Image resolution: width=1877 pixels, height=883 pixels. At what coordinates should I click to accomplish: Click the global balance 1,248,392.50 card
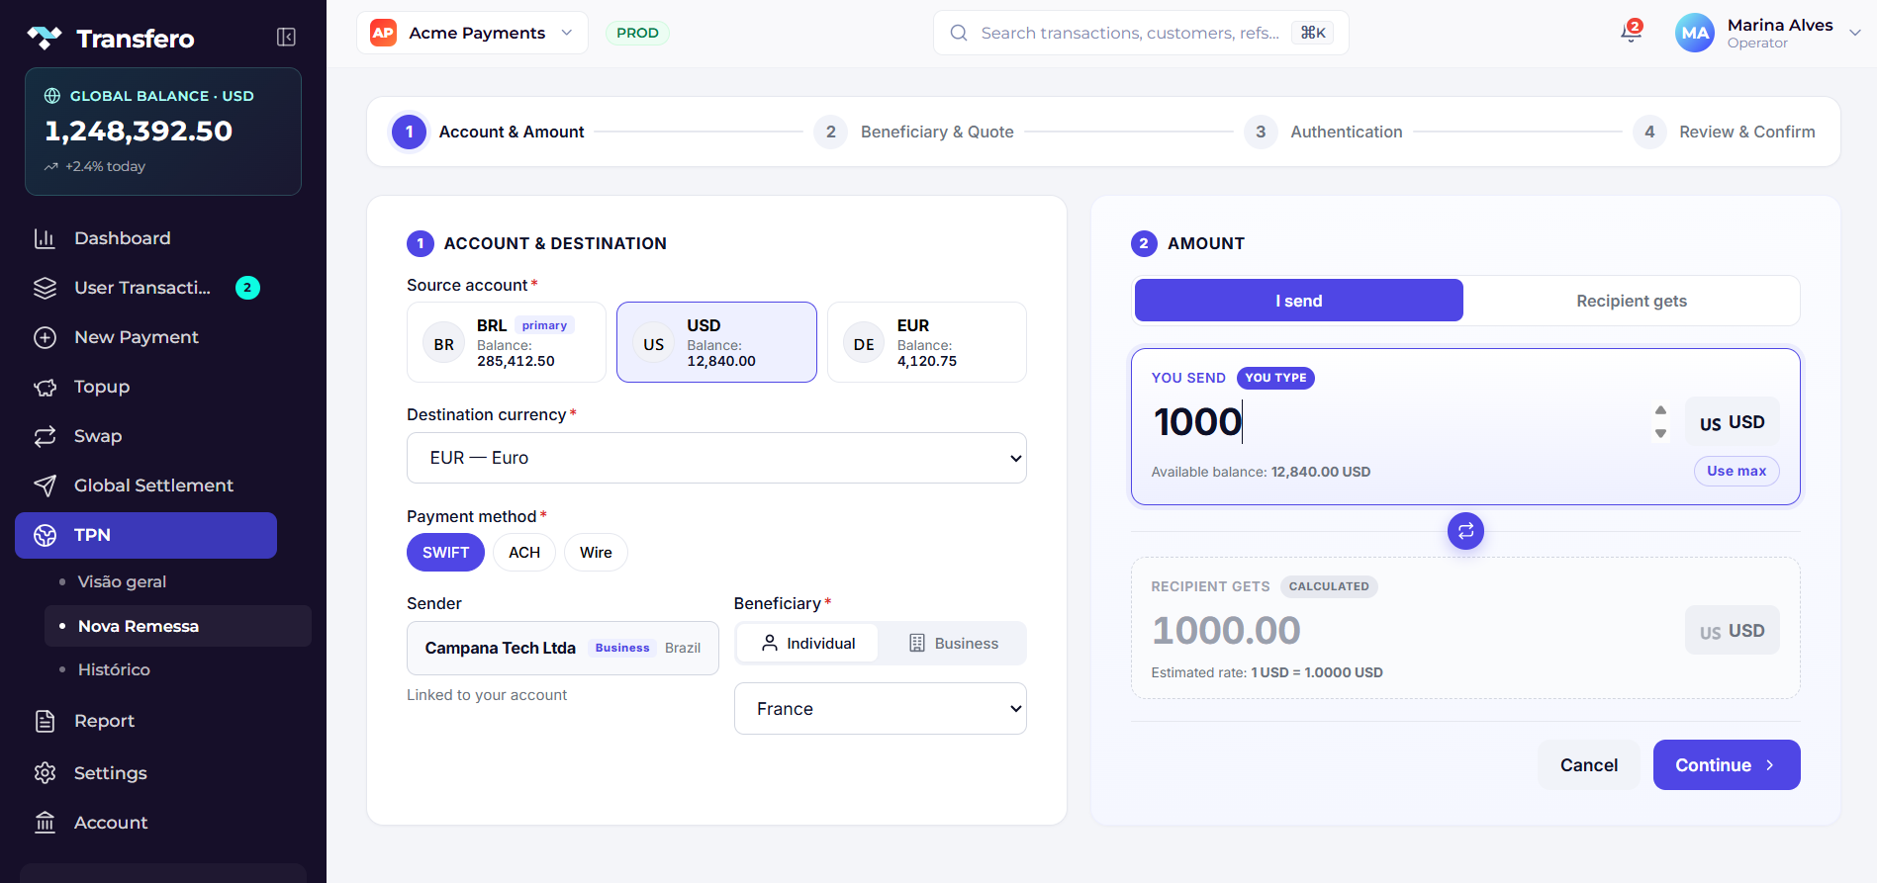pos(163,132)
